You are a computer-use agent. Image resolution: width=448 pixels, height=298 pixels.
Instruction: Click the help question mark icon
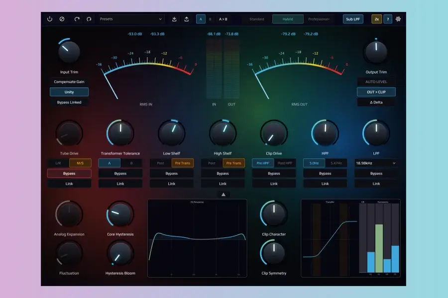coord(387,19)
